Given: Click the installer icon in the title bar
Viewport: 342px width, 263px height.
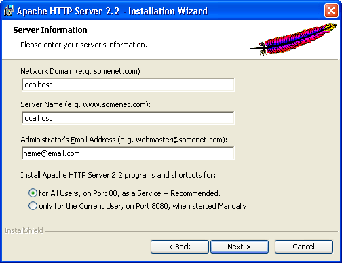Looking at the screenshot, I should (x=9, y=11).
